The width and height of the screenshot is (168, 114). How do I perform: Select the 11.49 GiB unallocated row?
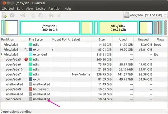[x=84, y=84]
